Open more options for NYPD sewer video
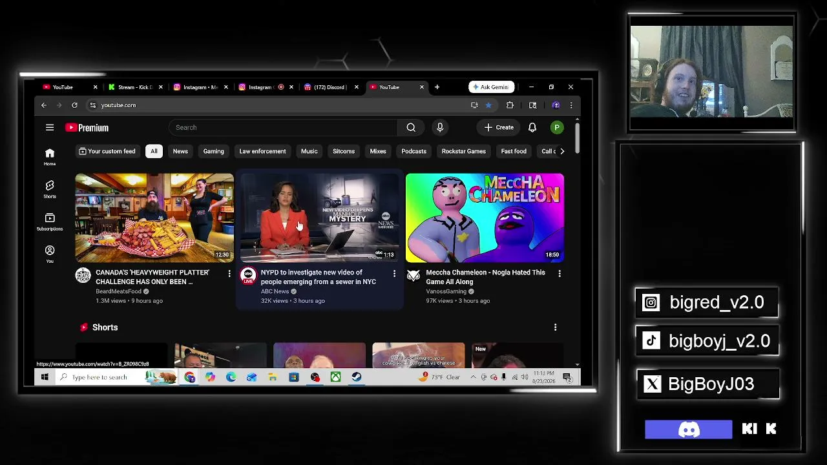Viewport: 827px width, 465px height. click(394, 274)
